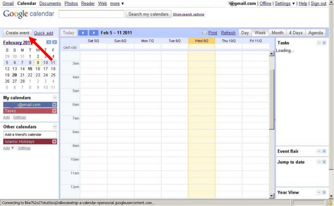The height and width of the screenshot is (206, 334).
Task: Collapse the Other calendars section
Action: click(55, 127)
